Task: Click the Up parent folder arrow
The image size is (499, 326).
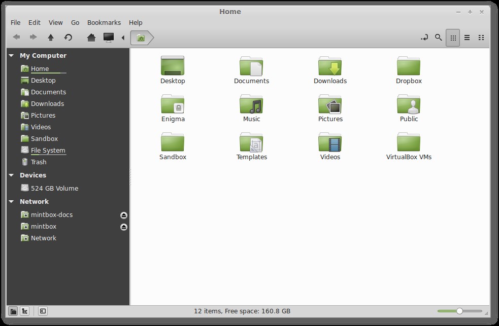Action: tap(51, 38)
